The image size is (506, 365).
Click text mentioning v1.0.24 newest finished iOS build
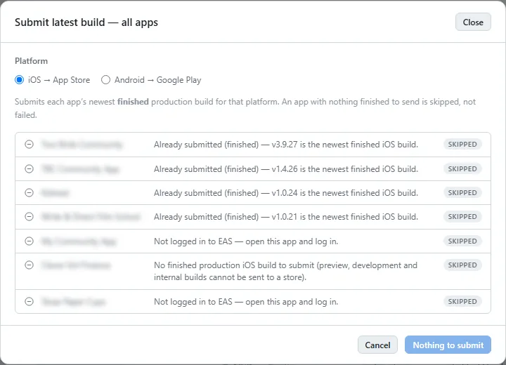[286, 193]
